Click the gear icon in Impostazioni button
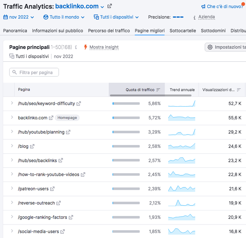The width and height of the screenshot is (246, 238). click(210, 47)
